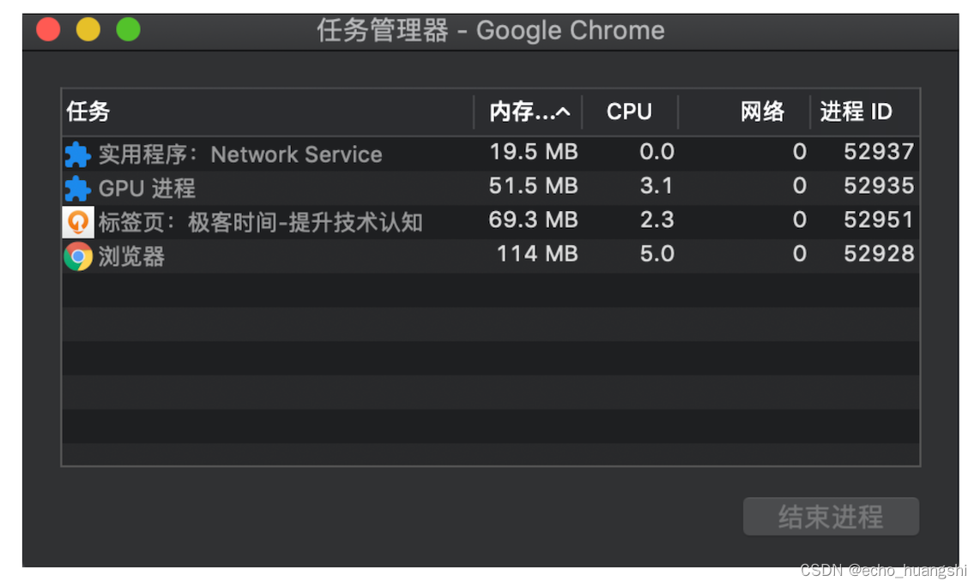Click the 极客时间 tab favicon icon
This screenshot has width=980, height=587.
(x=78, y=222)
